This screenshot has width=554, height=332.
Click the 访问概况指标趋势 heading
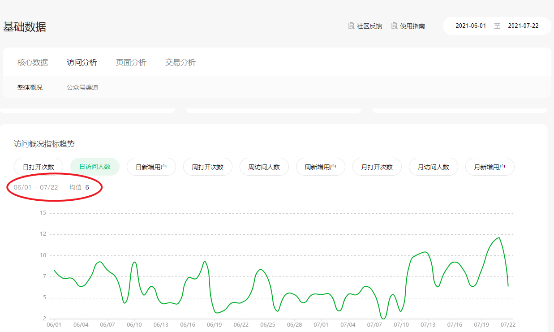44,144
